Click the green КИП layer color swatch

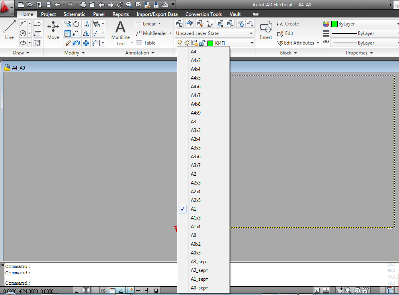(x=210, y=43)
